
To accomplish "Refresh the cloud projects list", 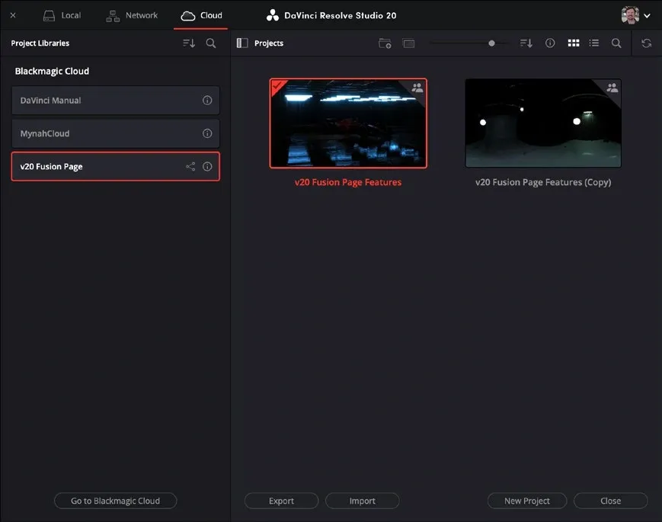I will (646, 43).
